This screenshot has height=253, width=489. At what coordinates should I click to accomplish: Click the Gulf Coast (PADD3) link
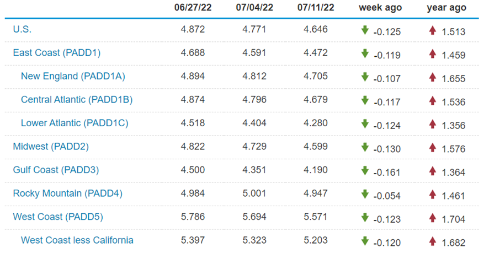pyautogui.click(x=56, y=170)
